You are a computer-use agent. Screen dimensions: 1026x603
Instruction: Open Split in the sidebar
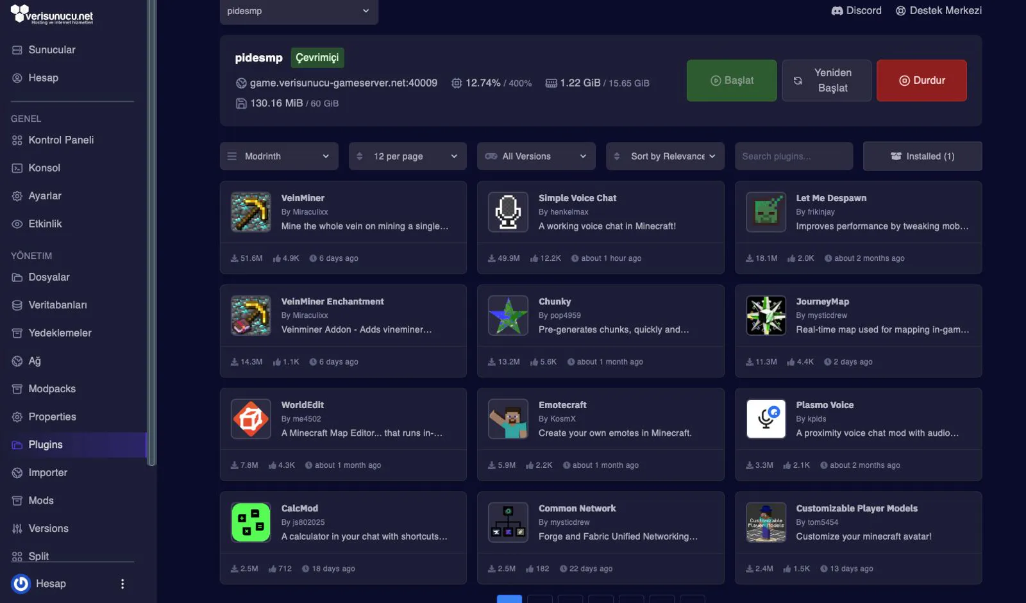point(38,556)
